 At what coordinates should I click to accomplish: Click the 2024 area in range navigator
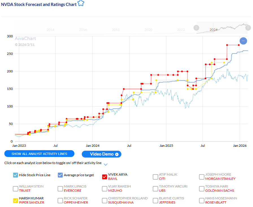213,29
